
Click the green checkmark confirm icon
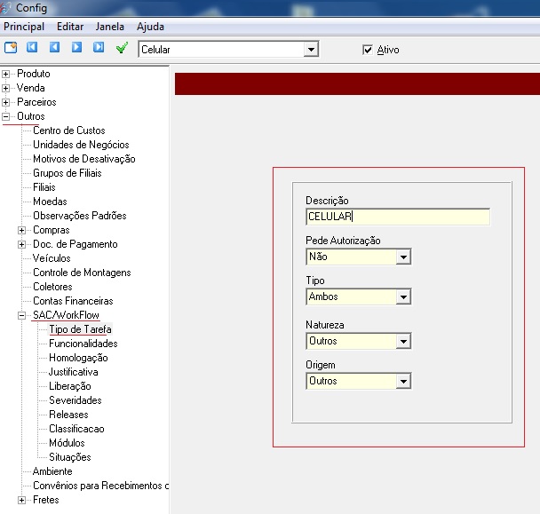click(122, 48)
